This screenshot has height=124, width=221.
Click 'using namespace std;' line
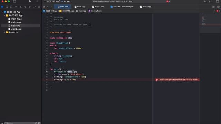(x=61, y=38)
